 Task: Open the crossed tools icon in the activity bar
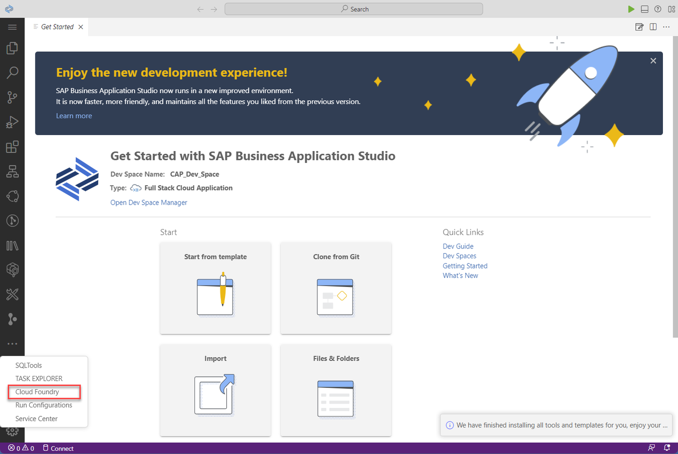(12, 295)
